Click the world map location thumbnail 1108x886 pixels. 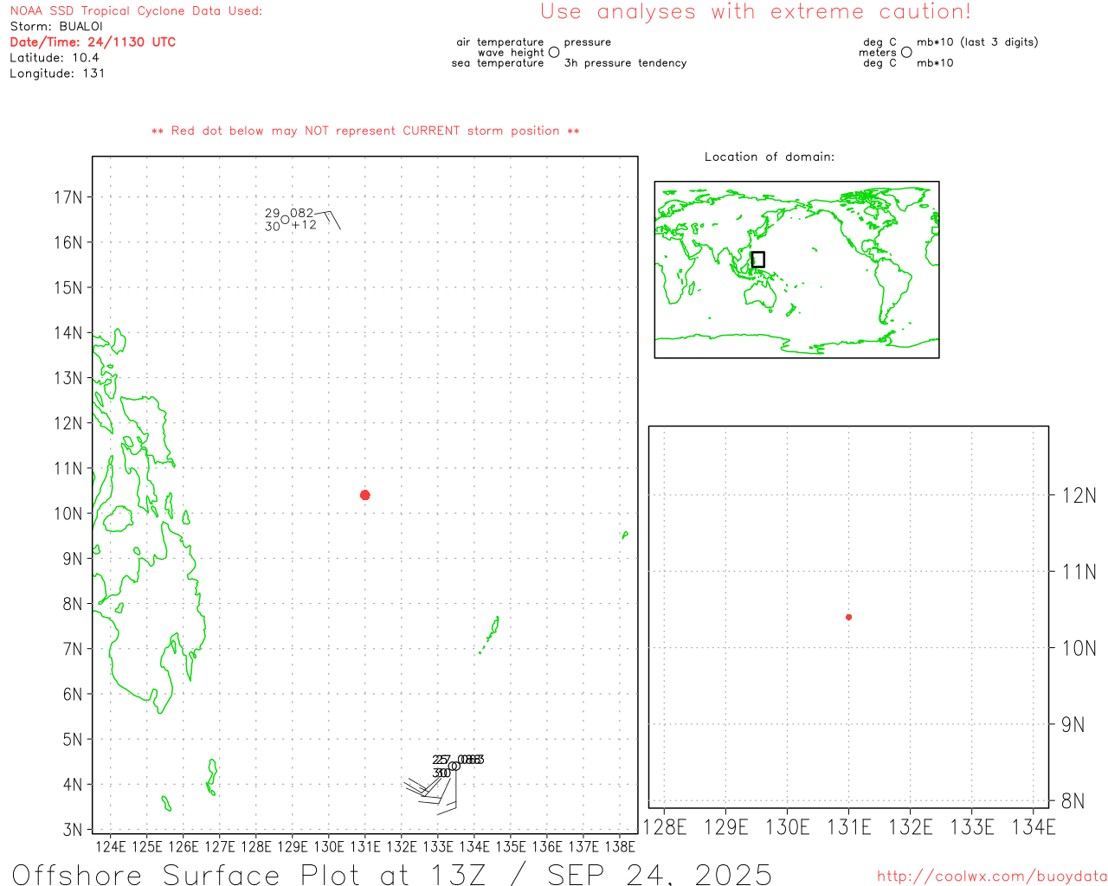(796, 270)
